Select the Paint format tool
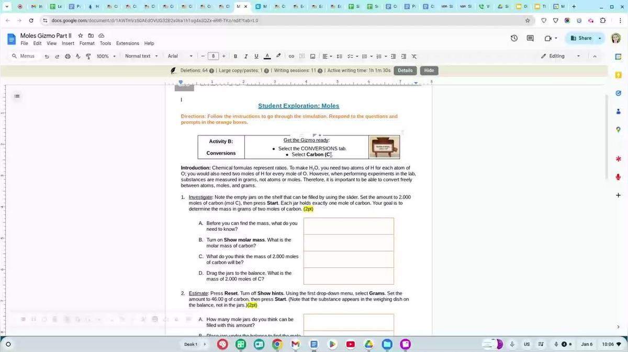 pyautogui.click(x=88, y=56)
